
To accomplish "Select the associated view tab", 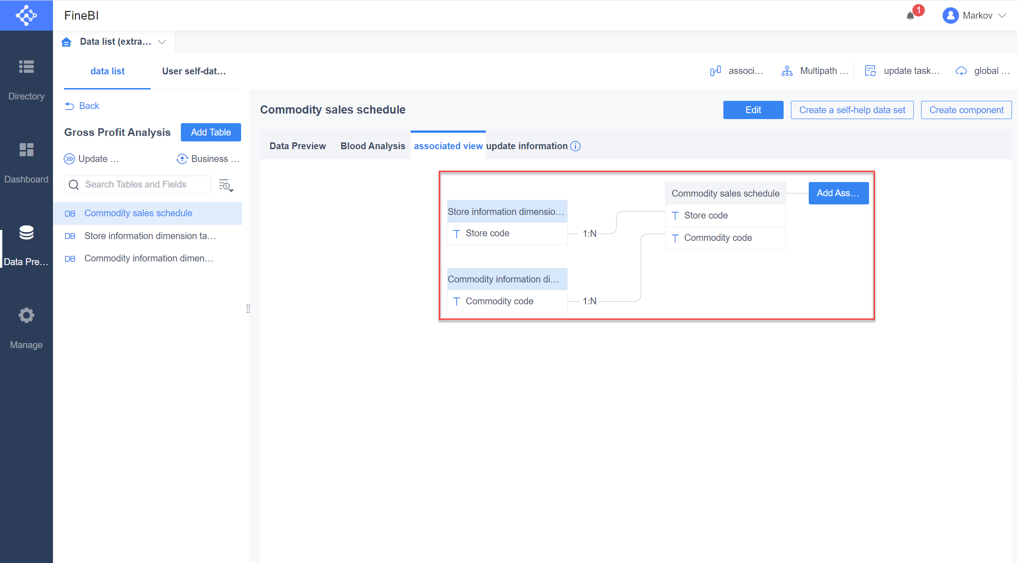I will coord(448,146).
